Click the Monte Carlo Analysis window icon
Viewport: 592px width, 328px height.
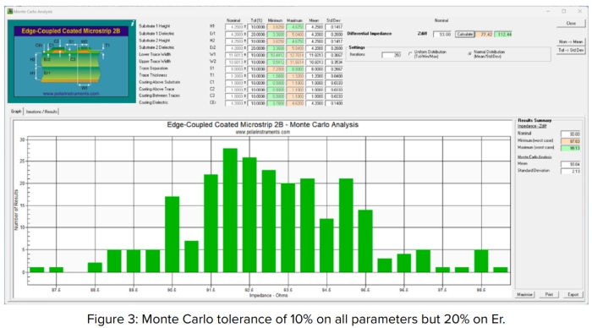pos(10,11)
